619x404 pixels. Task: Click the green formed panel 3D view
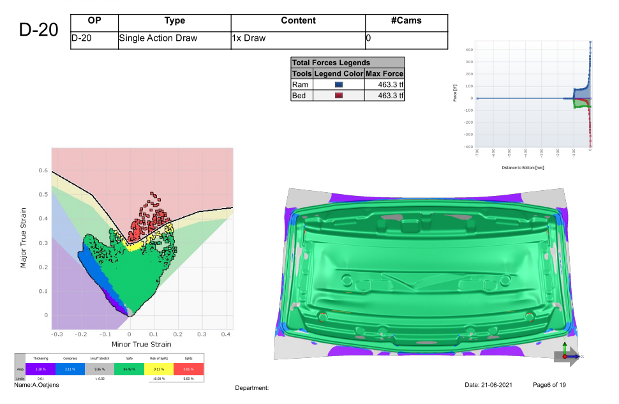coord(426,273)
